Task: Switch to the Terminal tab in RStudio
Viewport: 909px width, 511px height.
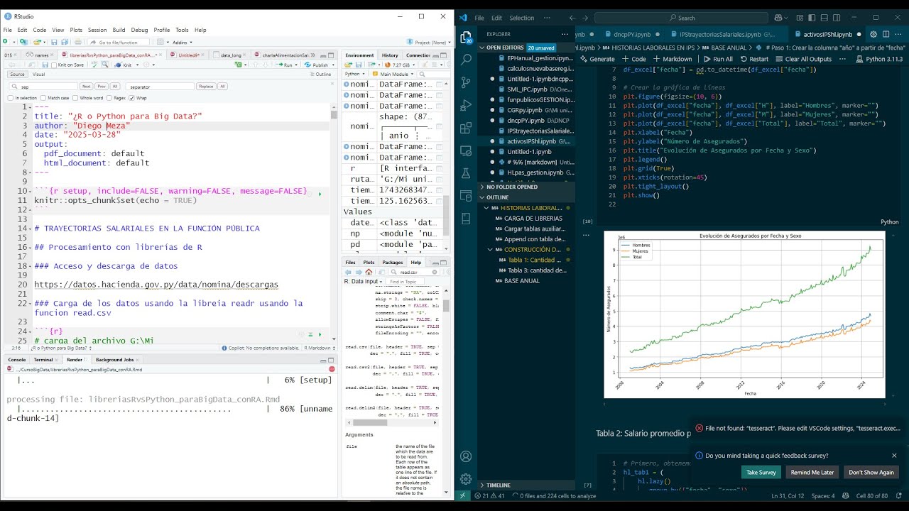Action: pyautogui.click(x=43, y=360)
